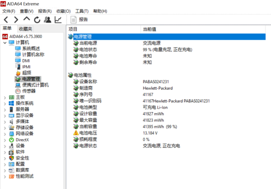Expand the 性能测试 tree node
This screenshot has height=189, width=271.
coord(5,176)
